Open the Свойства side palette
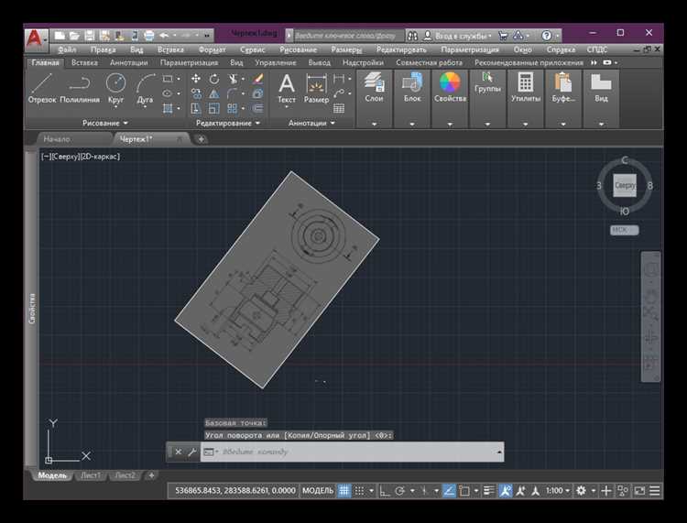The height and width of the screenshot is (523, 687). [31, 309]
